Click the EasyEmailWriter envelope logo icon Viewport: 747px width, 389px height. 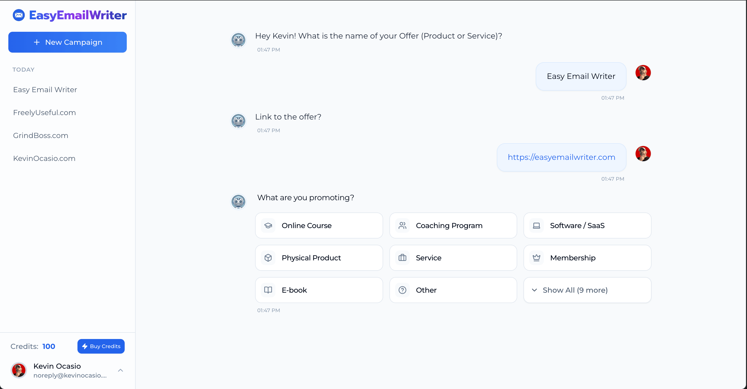click(19, 15)
